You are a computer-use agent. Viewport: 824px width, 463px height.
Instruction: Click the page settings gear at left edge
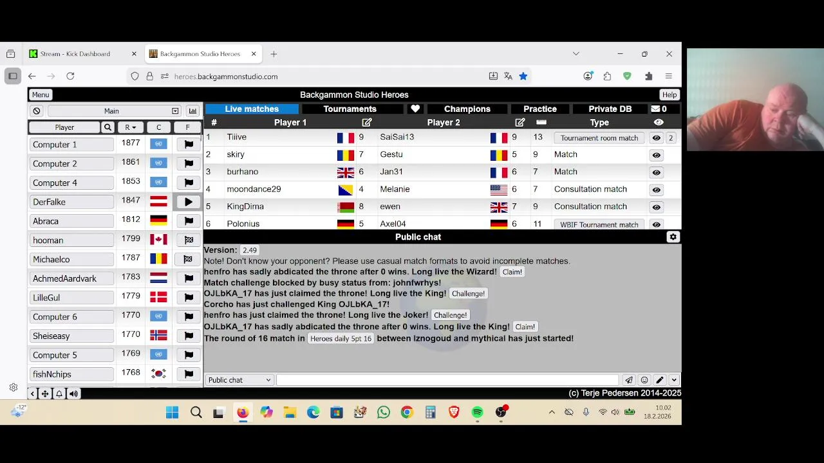point(13,387)
